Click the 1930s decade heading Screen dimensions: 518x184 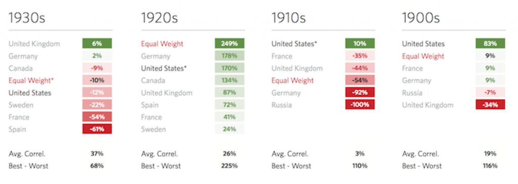click(x=26, y=18)
